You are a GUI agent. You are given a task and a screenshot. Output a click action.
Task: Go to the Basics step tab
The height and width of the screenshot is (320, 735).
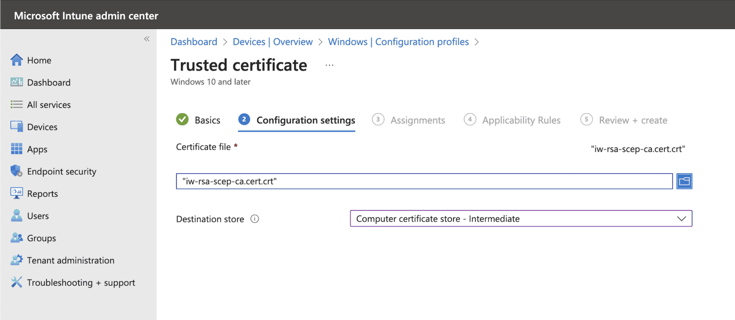[198, 120]
